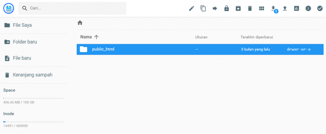Viewport: 326px width, 134px height.
Task: Sort by the Ukuran column header
Action: pos(201,37)
